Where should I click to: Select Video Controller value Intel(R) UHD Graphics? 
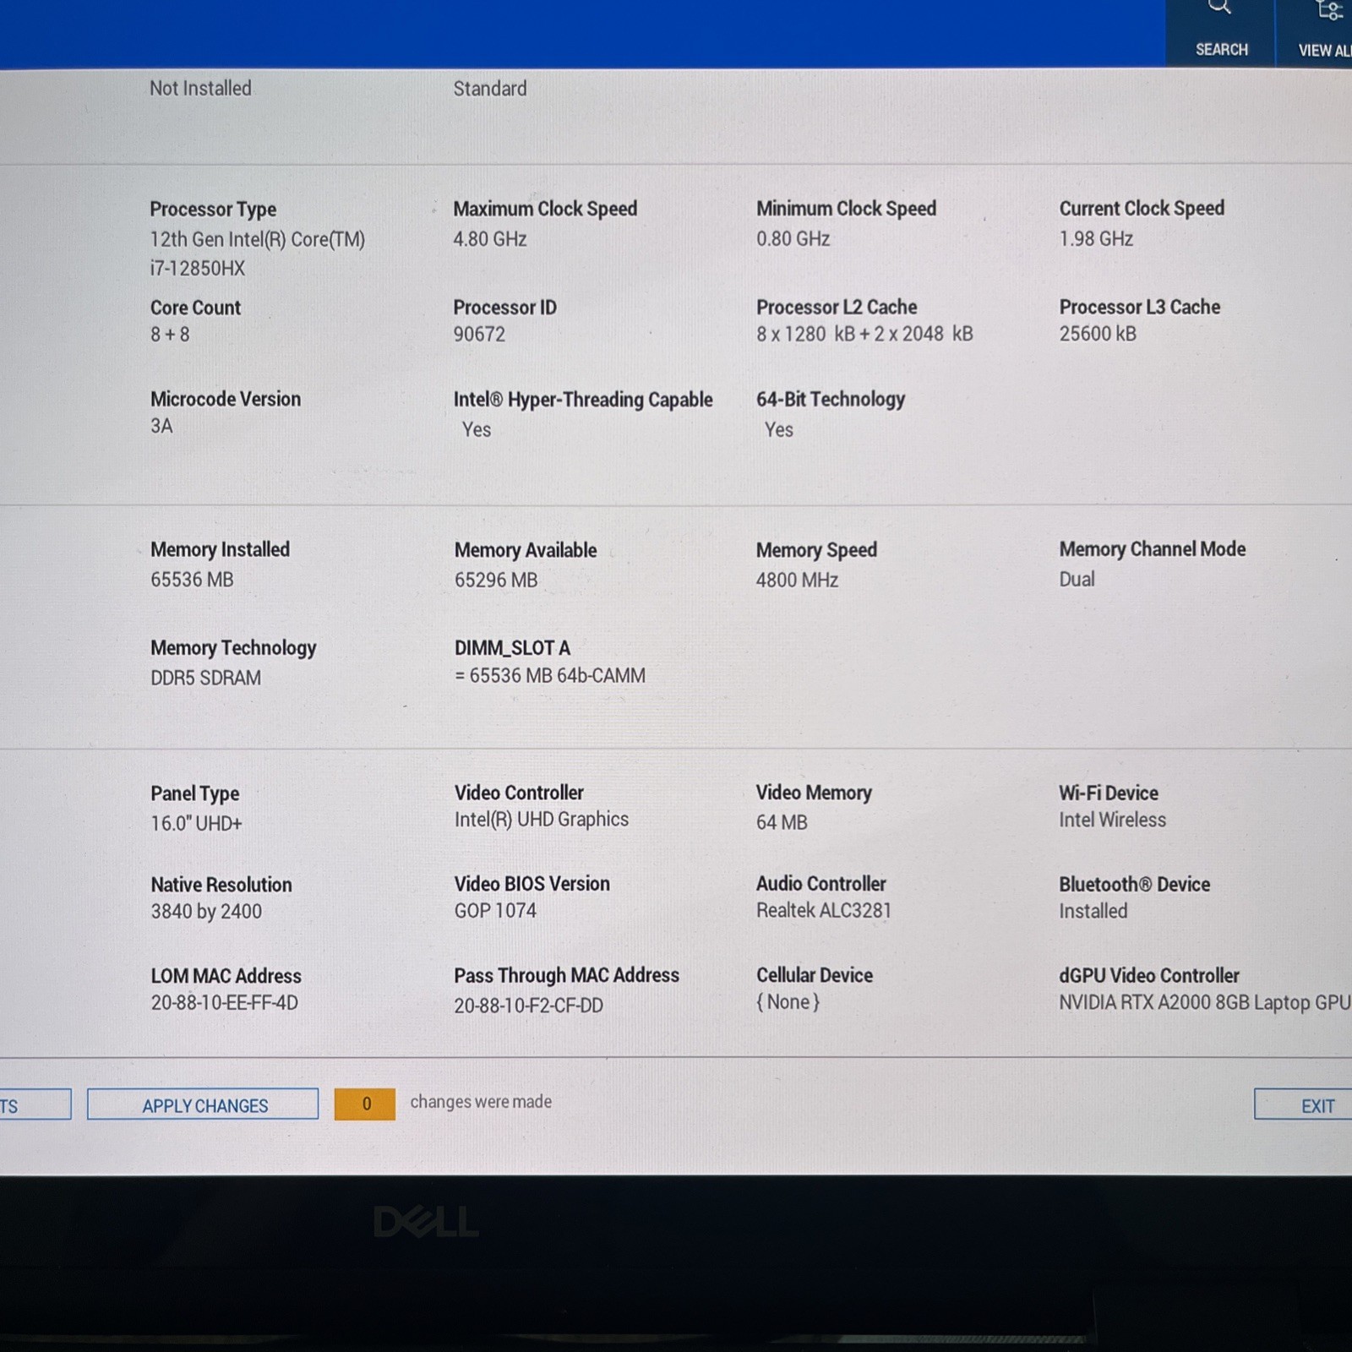coord(542,820)
